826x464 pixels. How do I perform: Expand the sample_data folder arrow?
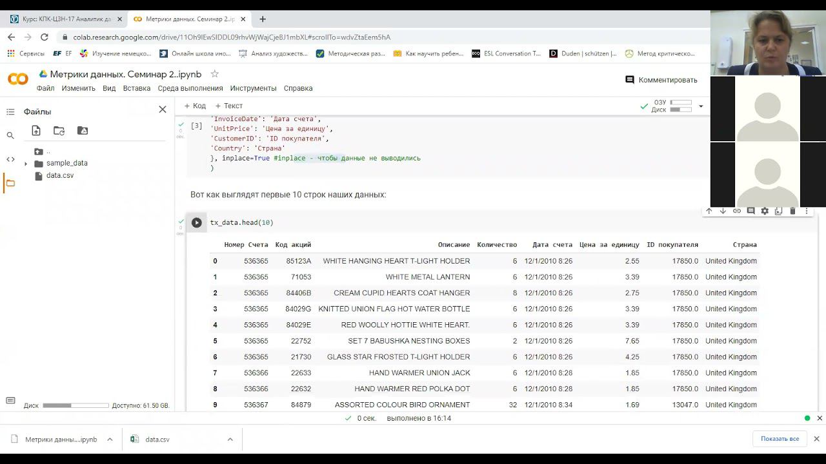point(26,164)
